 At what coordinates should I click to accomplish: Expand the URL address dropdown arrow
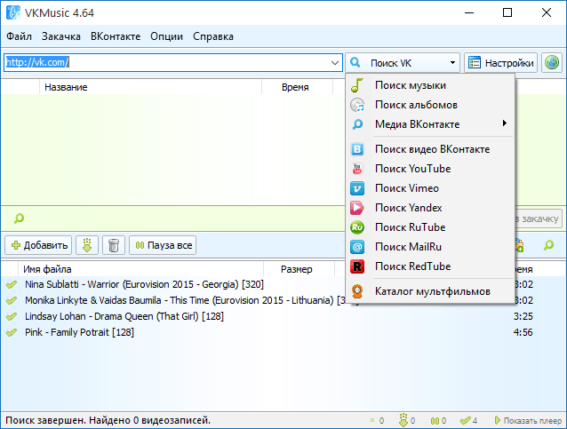[334, 63]
